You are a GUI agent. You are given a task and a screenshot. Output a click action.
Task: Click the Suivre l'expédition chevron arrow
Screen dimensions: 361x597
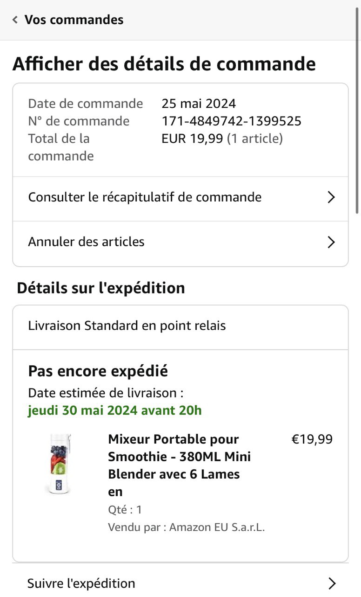[x=331, y=583]
